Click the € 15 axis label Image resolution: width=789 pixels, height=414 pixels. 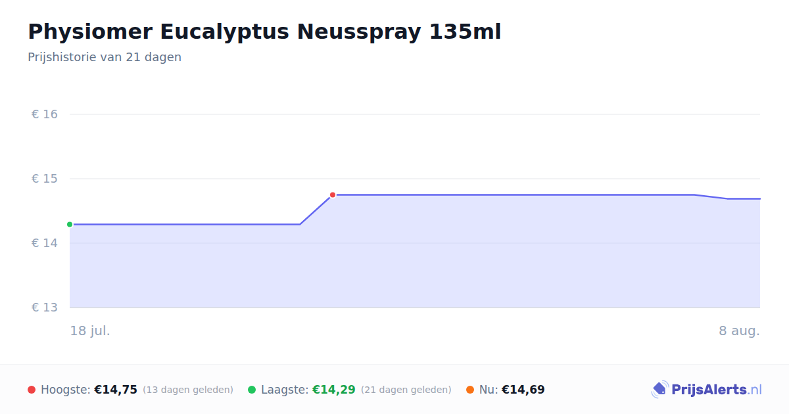coord(45,179)
